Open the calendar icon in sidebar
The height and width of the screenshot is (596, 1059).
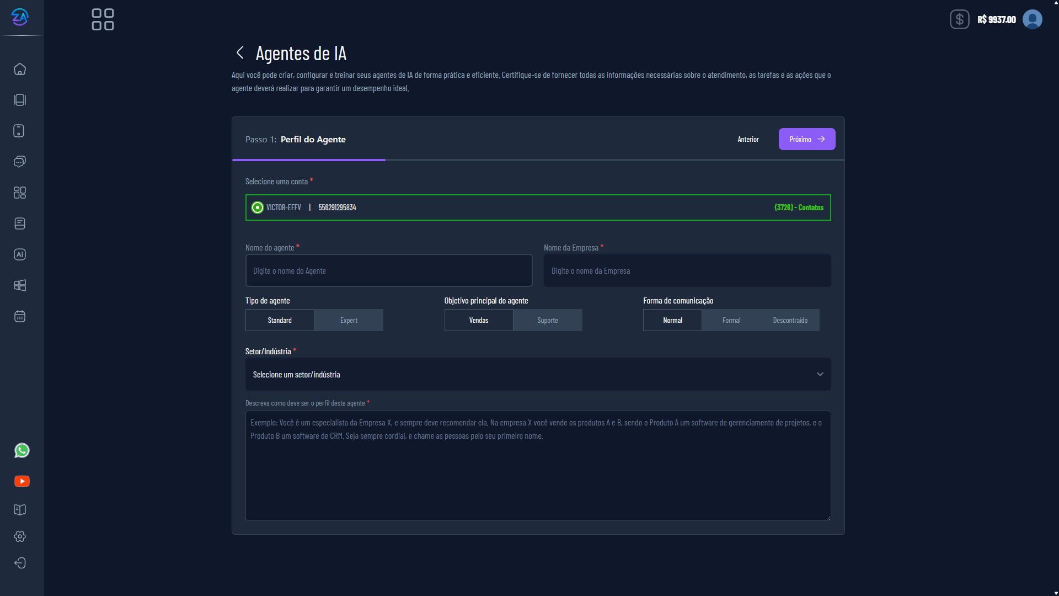tap(20, 316)
